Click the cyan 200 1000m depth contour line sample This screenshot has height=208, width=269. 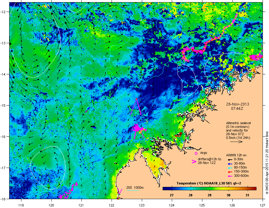coord(133,190)
